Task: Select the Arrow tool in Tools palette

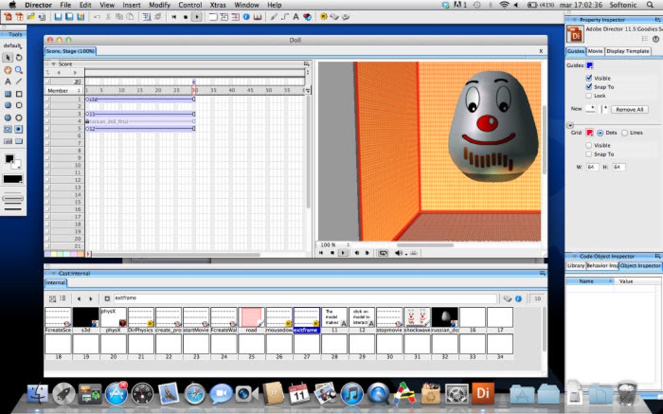Action: [x=8, y=58]
